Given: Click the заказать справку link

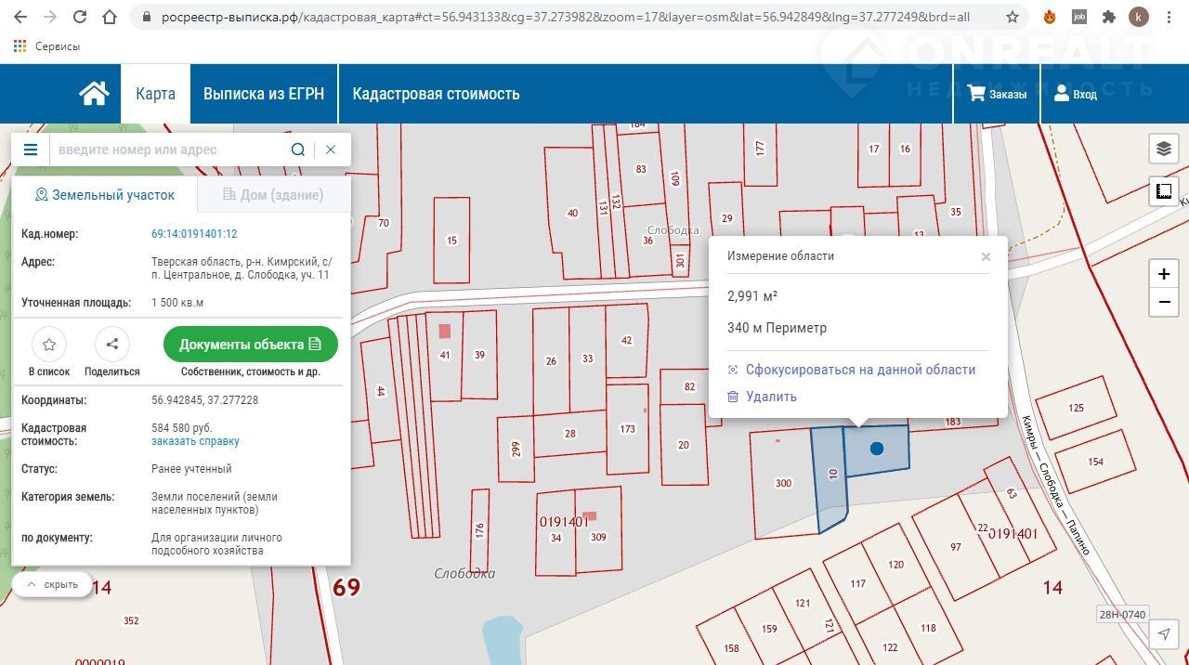Looking at the screenshot, I should coord(195,441).
